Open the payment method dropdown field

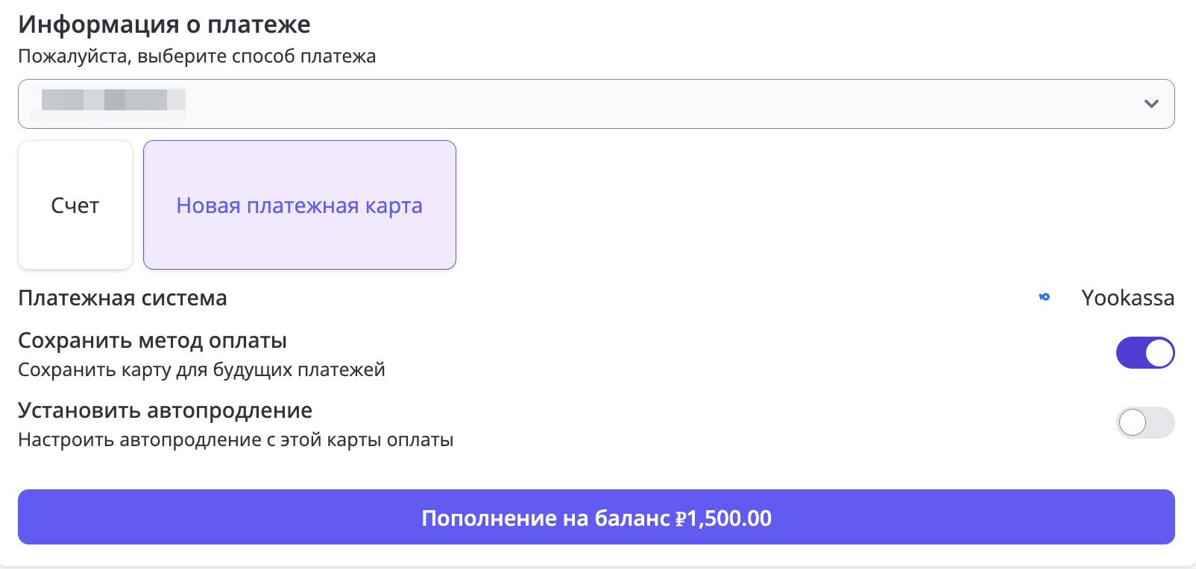click(597, 104)
